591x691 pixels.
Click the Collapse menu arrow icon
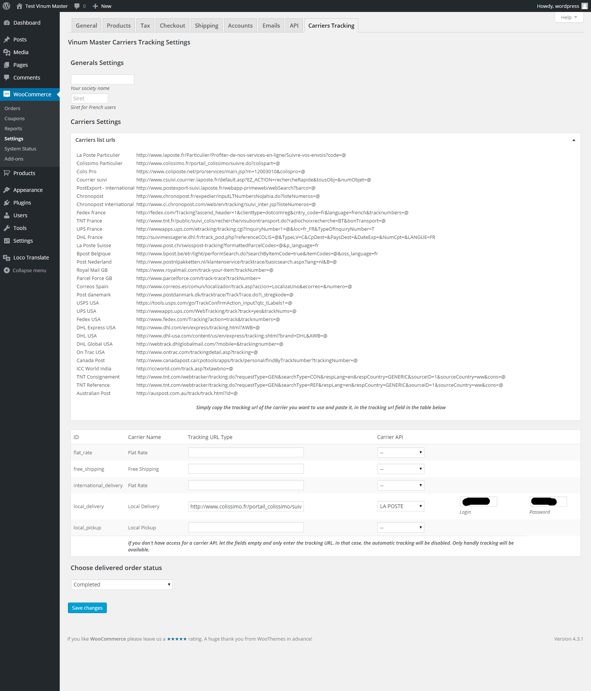click(x=7, y=270)
